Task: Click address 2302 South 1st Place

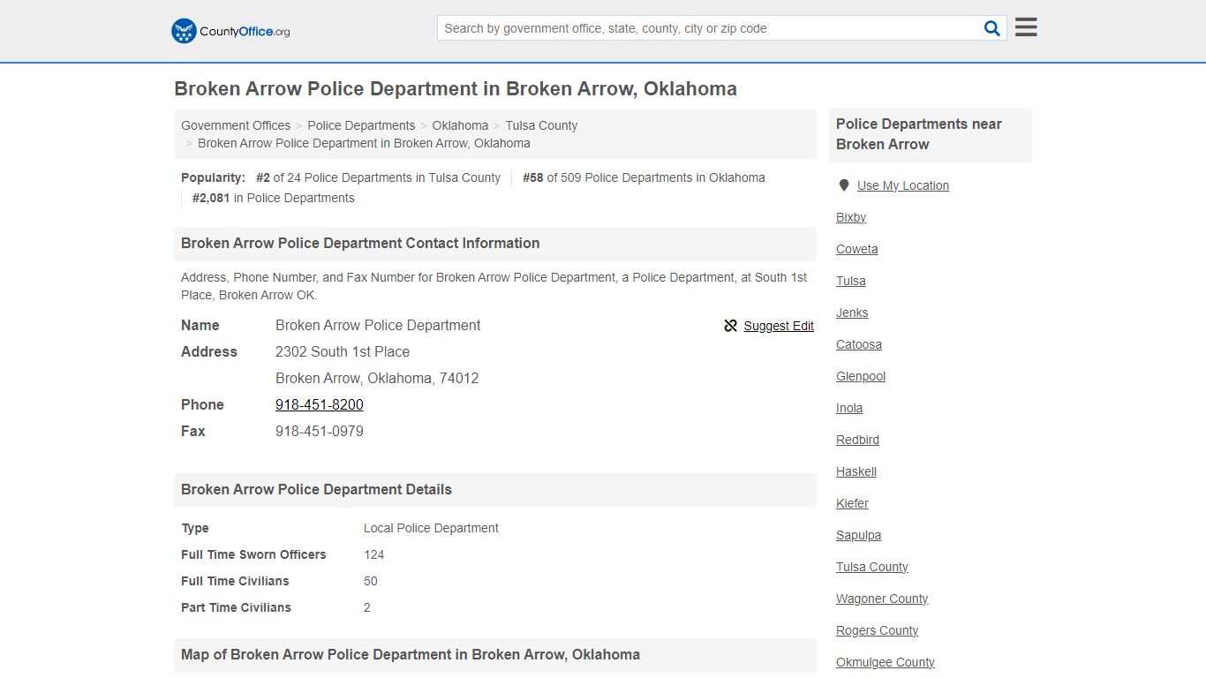Action: pos(343,351)
